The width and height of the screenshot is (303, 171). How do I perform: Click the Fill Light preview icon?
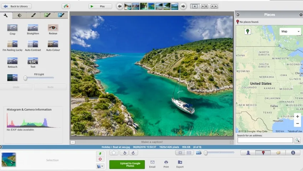[x=12, y=77]
